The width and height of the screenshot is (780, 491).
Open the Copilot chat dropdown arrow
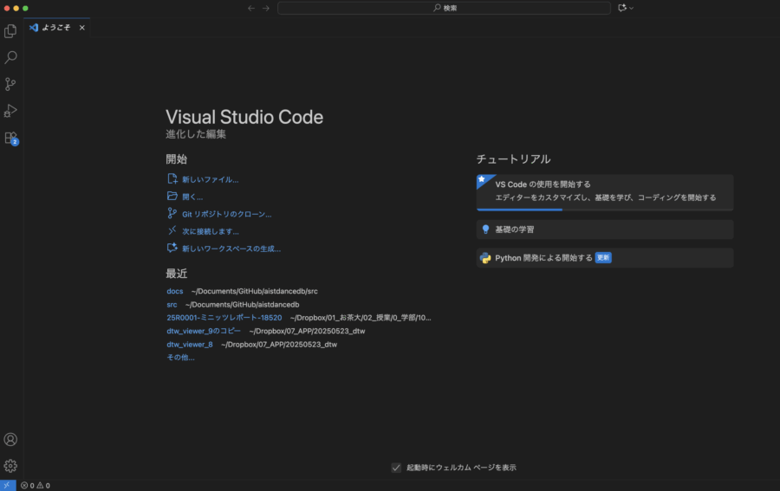(632, 8)
